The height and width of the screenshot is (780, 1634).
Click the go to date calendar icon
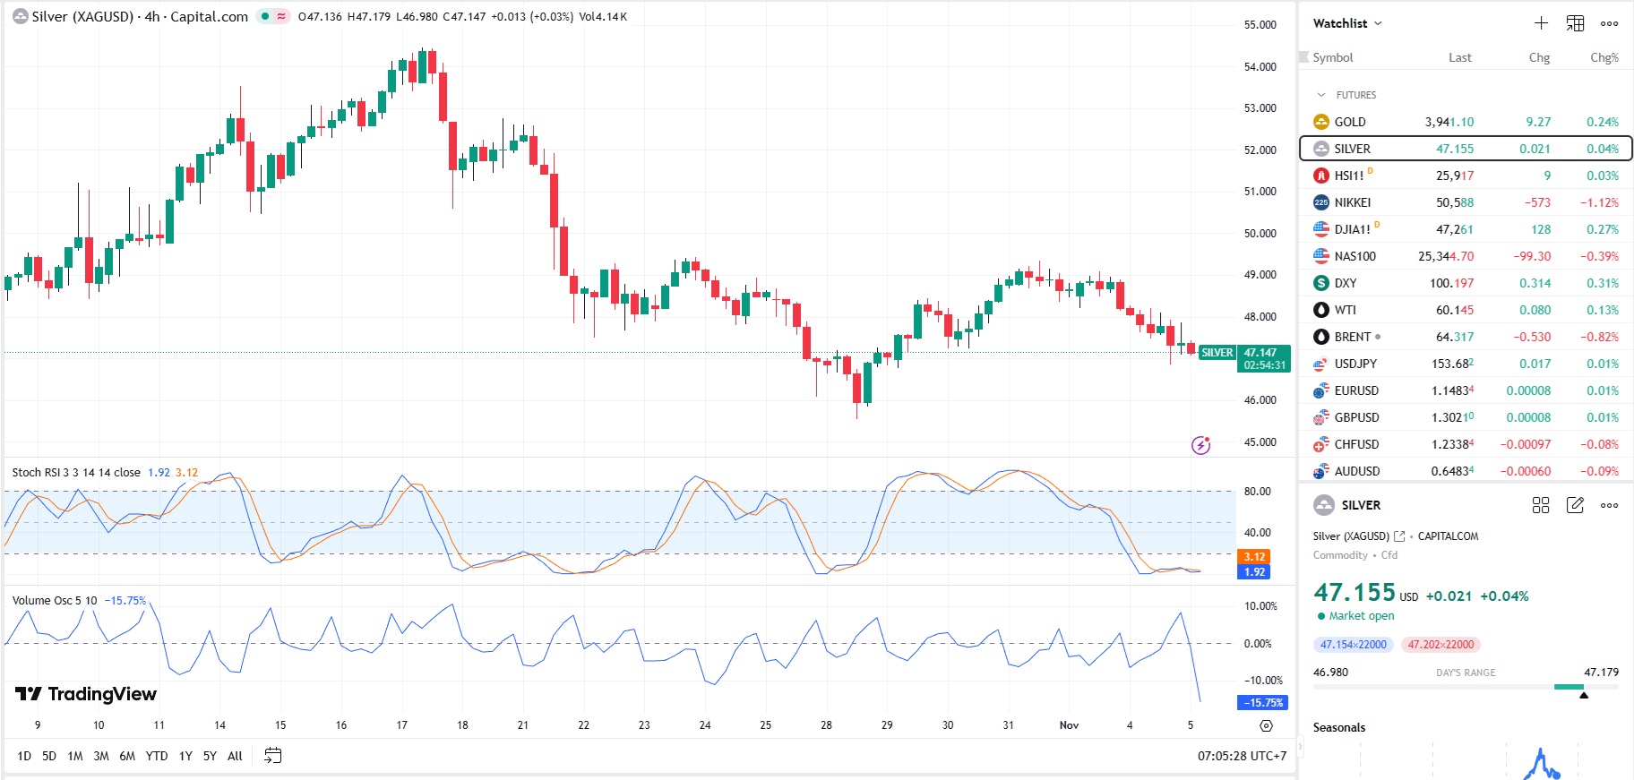click(273, 756)
